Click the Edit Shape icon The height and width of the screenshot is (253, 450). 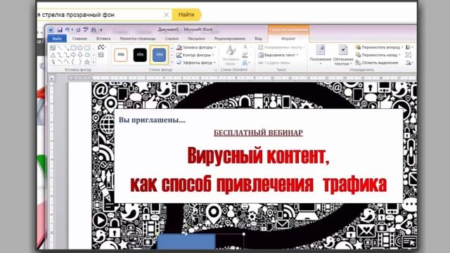[101, 47]
